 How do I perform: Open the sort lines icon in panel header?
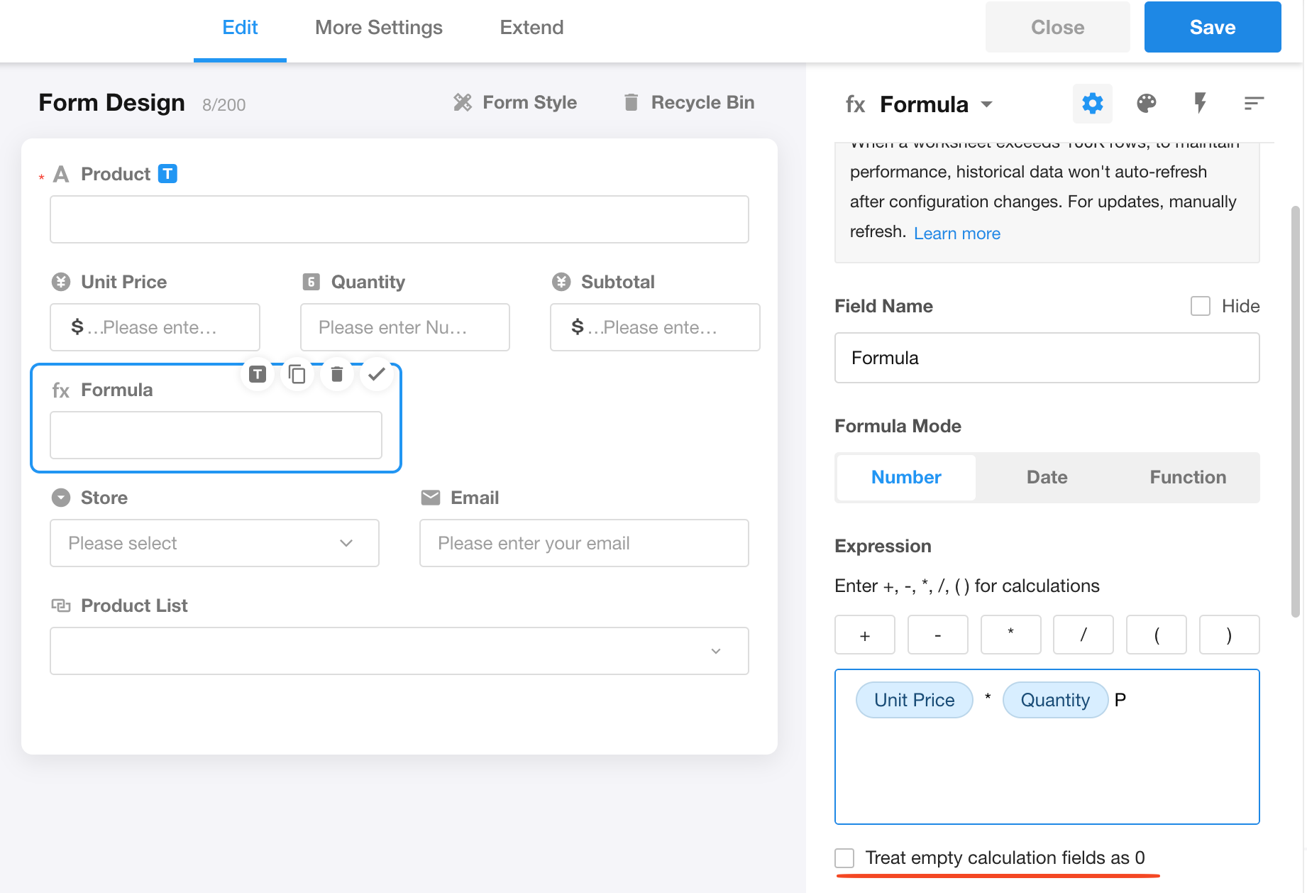point(1254,104)
